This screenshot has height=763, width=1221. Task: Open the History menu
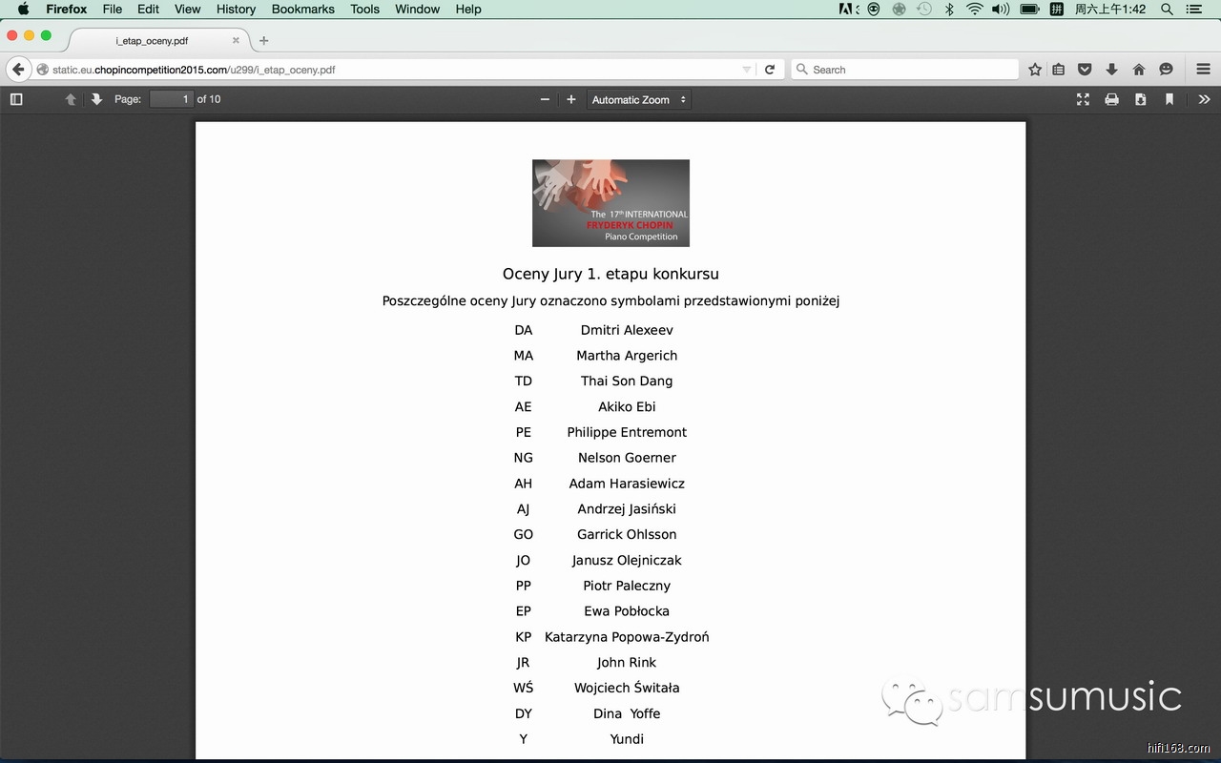coord(236,10)
